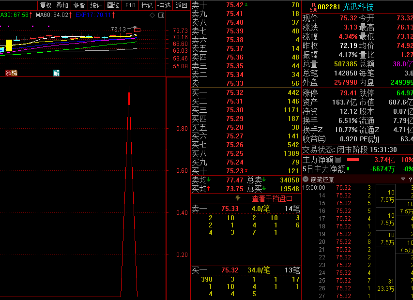Expand buy orders using arrow by 75.23
Image resolution: width=413 pixels, height=300 pixels.
click(x=245, y=171)
